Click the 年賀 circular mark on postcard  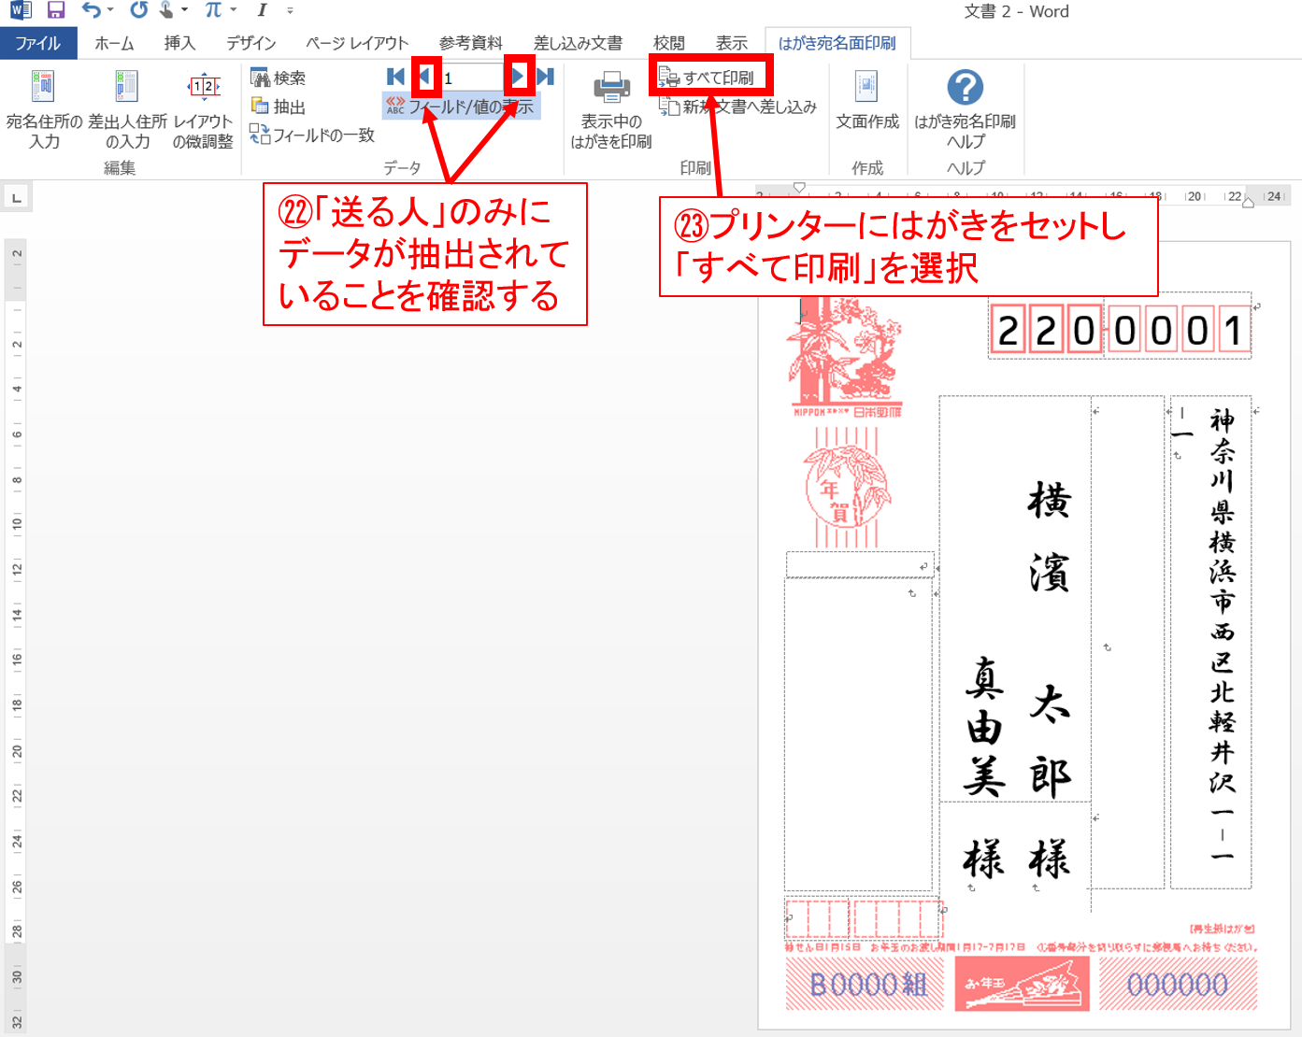847,487
